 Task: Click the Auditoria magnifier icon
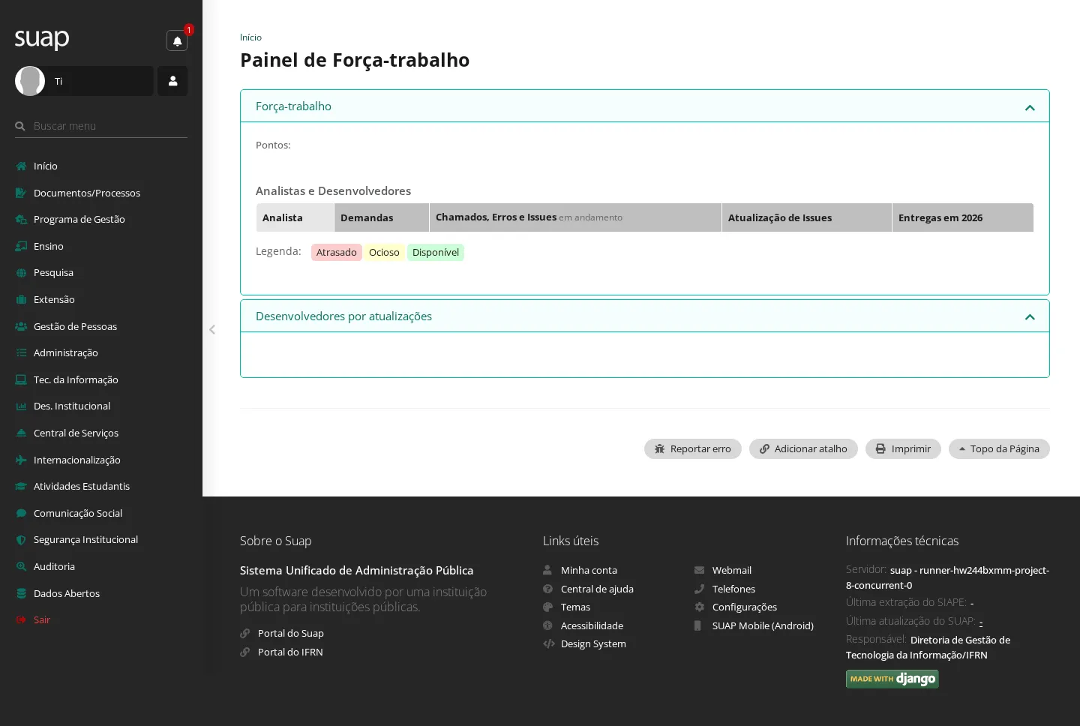[21, 566]
